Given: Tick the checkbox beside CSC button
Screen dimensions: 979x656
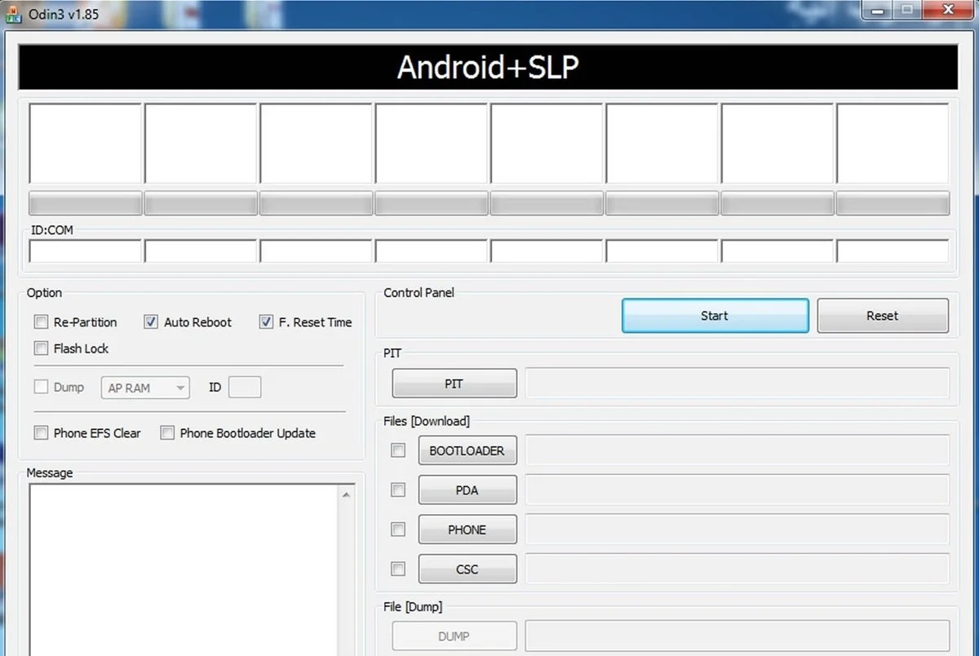Looking at the screenshot, I should [x=398, y=569].
